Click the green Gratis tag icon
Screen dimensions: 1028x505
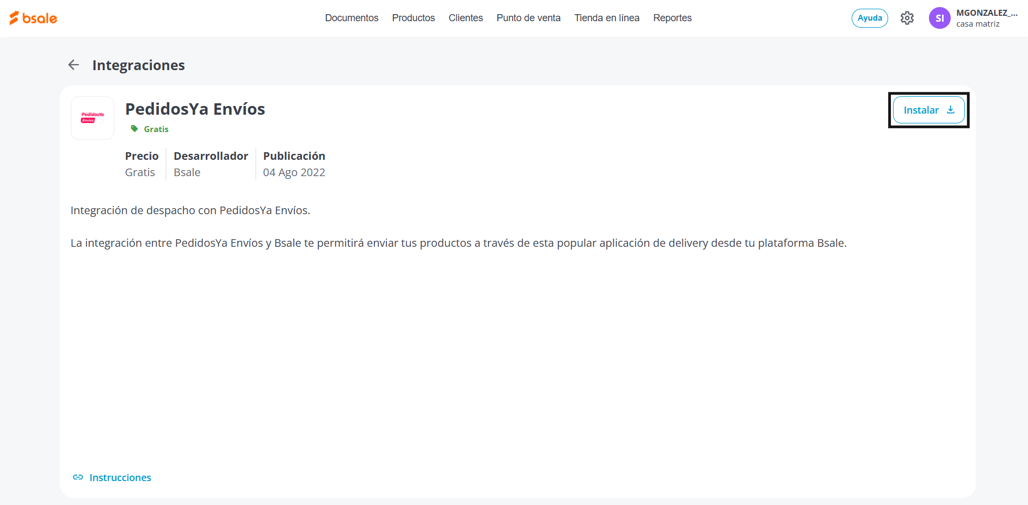coord(134,129)
